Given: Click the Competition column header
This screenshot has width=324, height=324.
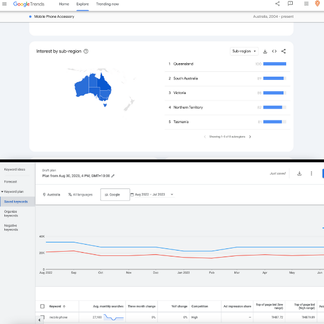Looking at the screenshot, I should coord(200,306).
